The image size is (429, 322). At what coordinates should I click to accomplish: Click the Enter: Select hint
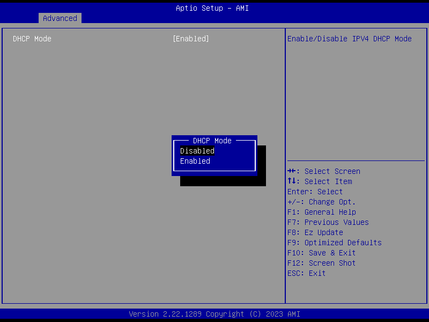tap(315, 192)
